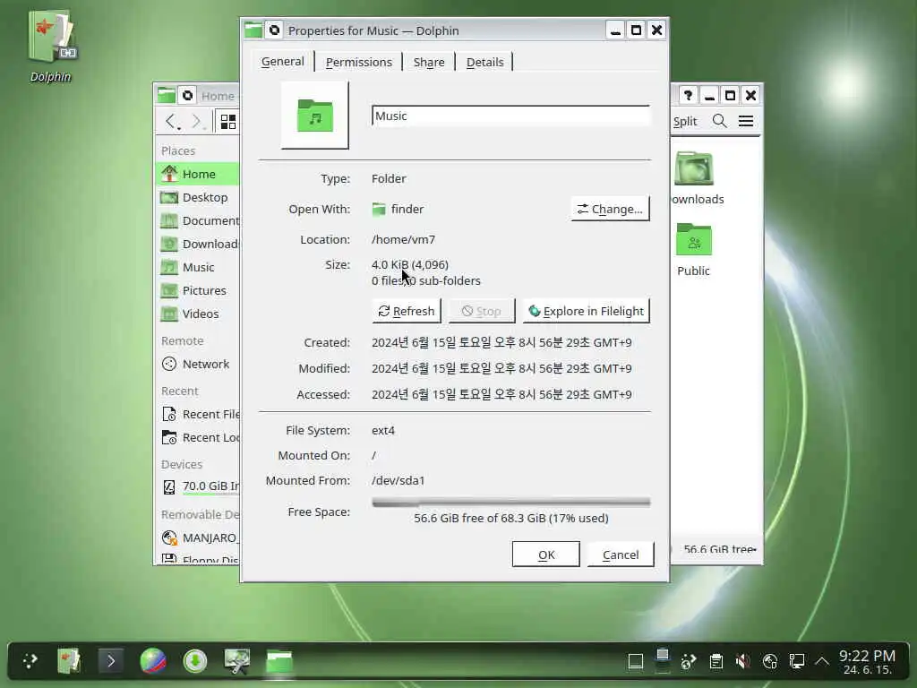
Task: Switch Dolphin to icons view mode
Action: (x=228, y=121)
